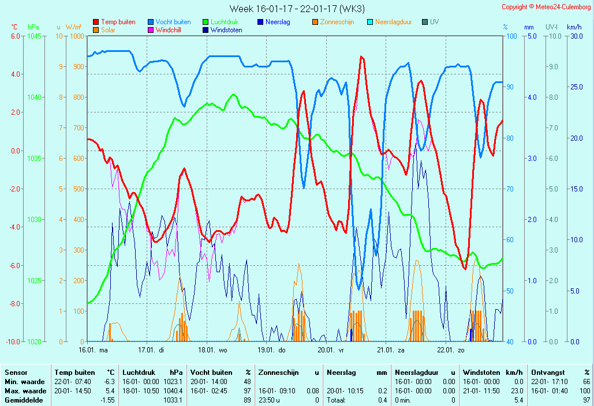Screen dimensions: 594x406
Task: Click the orange Zonneschijn legend swatch
Action: pyautogui.click(x=315, y=22)
